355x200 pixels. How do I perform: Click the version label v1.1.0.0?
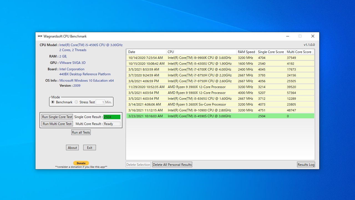tap(309, 45)
